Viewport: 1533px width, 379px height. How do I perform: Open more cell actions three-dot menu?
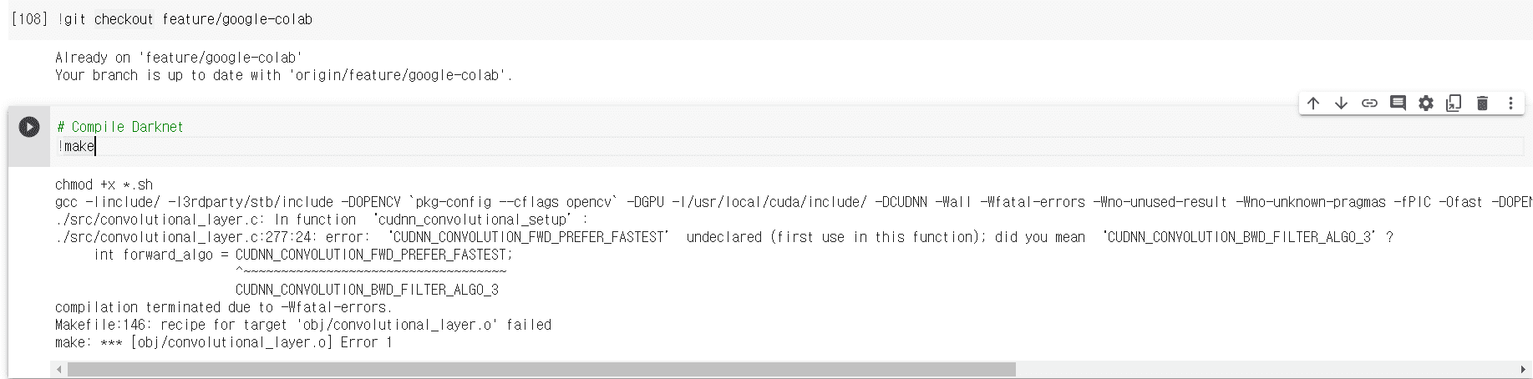point(1510,104)
